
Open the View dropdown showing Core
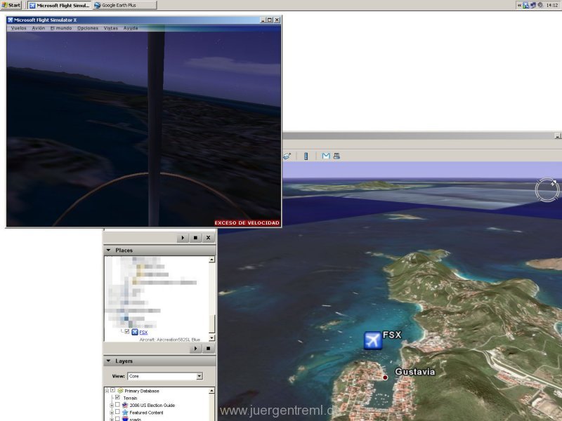[x=165, y=376]
